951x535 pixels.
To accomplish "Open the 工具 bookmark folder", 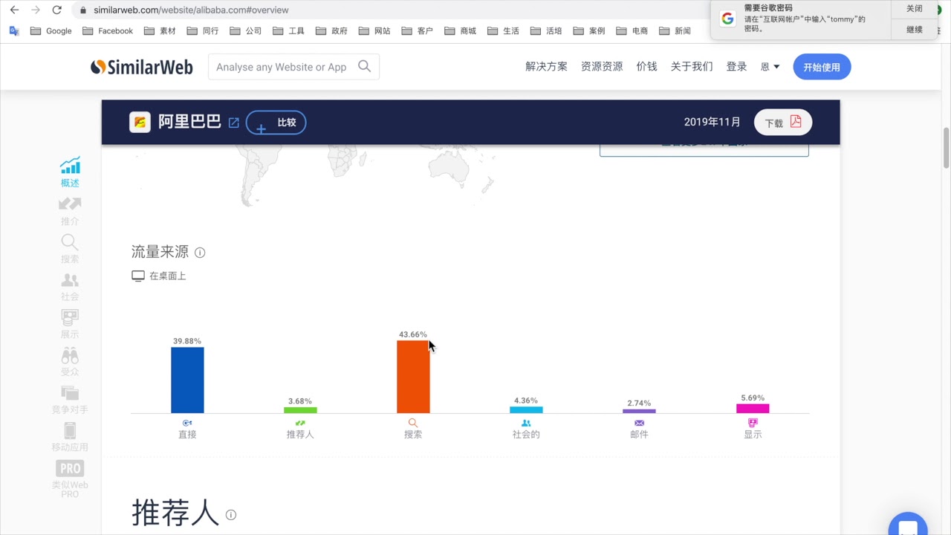I will (288, 31).
